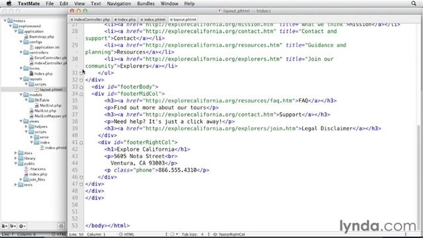Click the join_files folder icon

tap(26, 179)
